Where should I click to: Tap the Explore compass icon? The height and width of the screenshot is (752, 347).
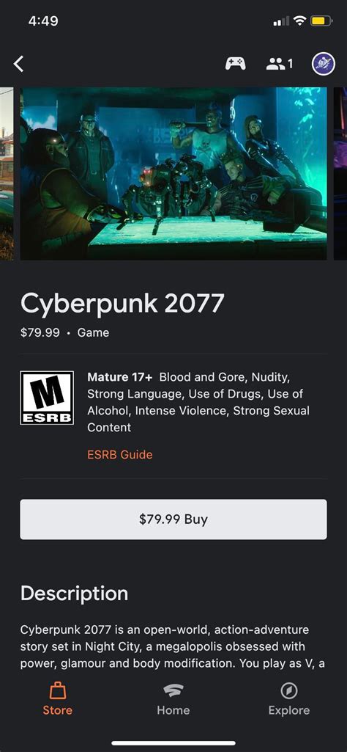[x=289, y=691]
